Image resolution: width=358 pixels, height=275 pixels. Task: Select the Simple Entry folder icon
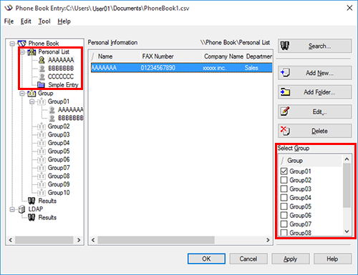[42, 85]
